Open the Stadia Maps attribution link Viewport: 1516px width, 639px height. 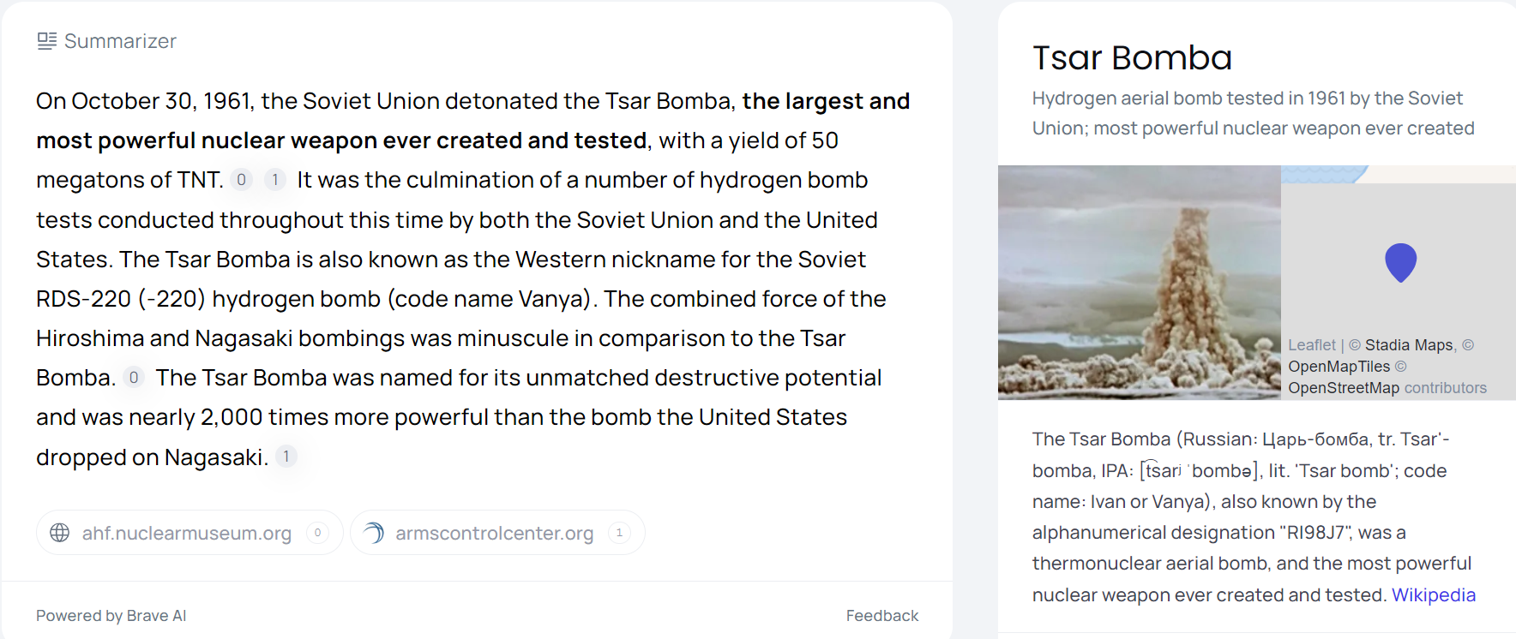tap(1409, 345)
